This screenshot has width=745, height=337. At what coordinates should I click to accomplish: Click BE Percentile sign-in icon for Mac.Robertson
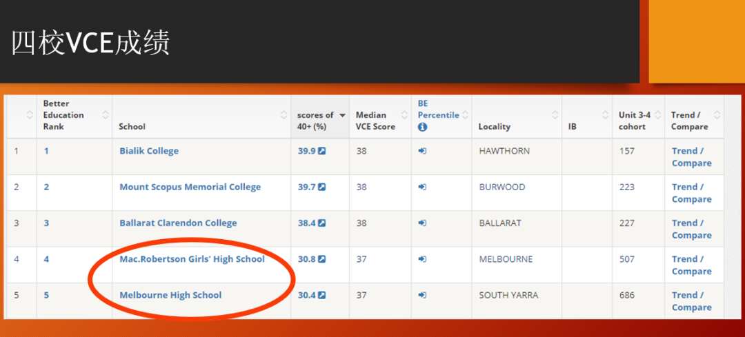(x=422, y=259)
